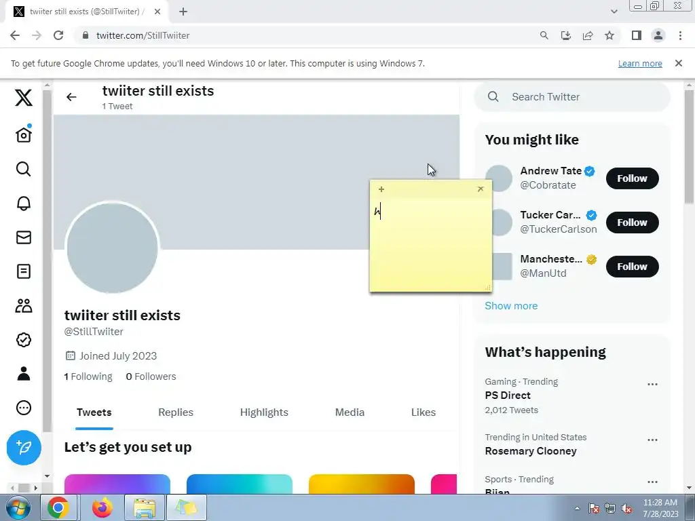Reload the page
695x521 pixels.
pos(58,35)
